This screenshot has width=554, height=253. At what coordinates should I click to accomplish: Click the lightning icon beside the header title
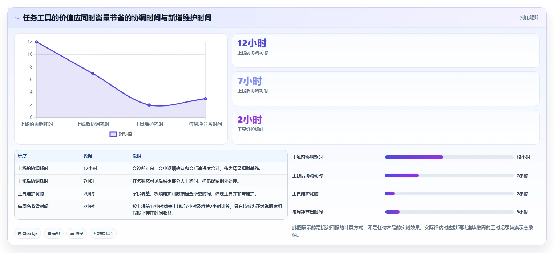17,18
